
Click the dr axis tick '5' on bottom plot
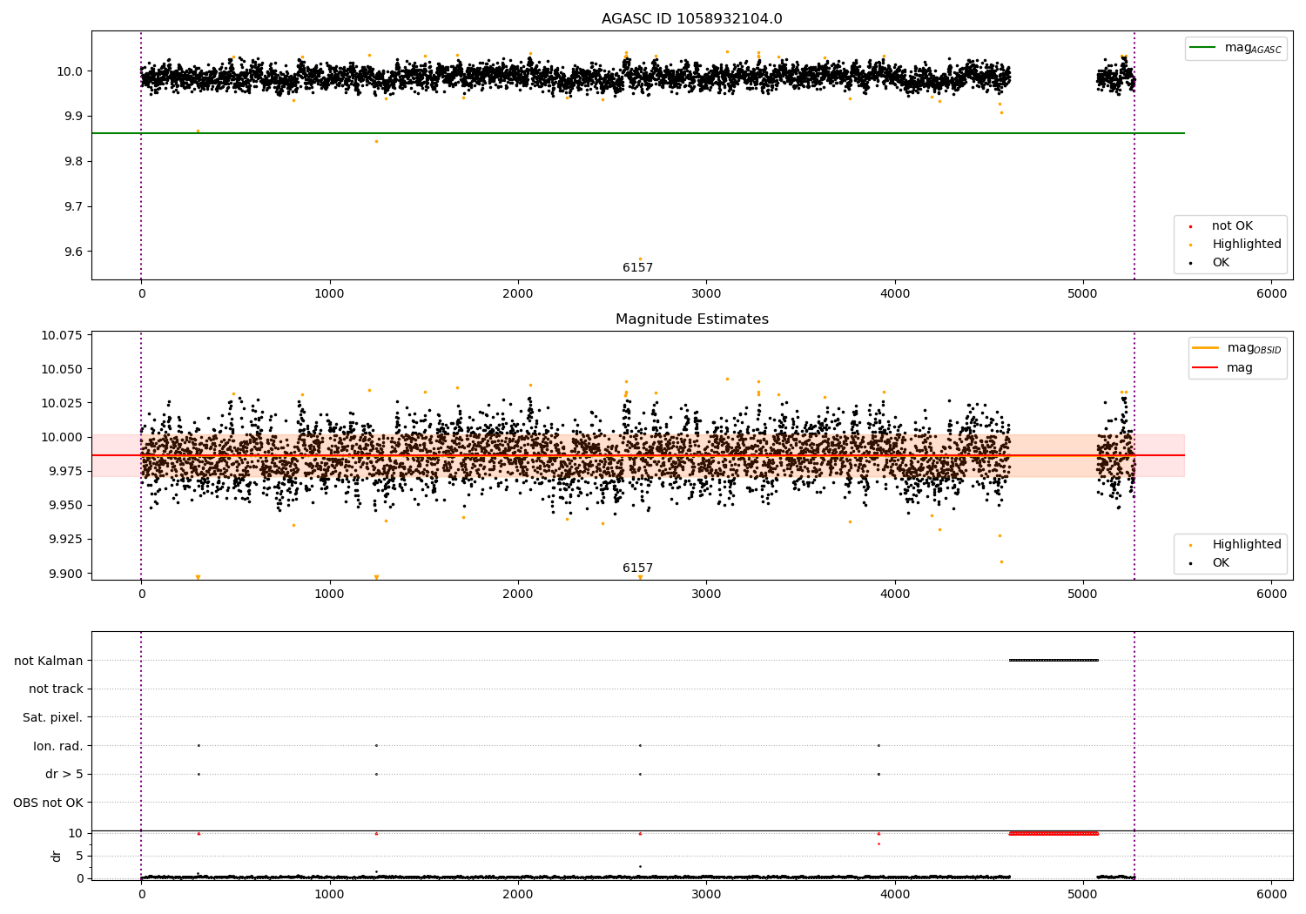pos(79,857)
